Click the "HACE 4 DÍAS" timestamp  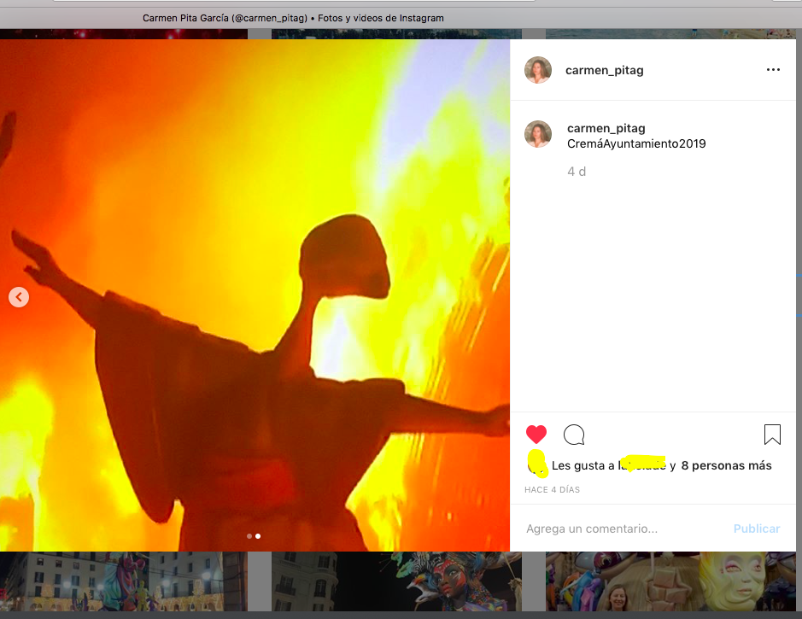click(x=552, y=490)
